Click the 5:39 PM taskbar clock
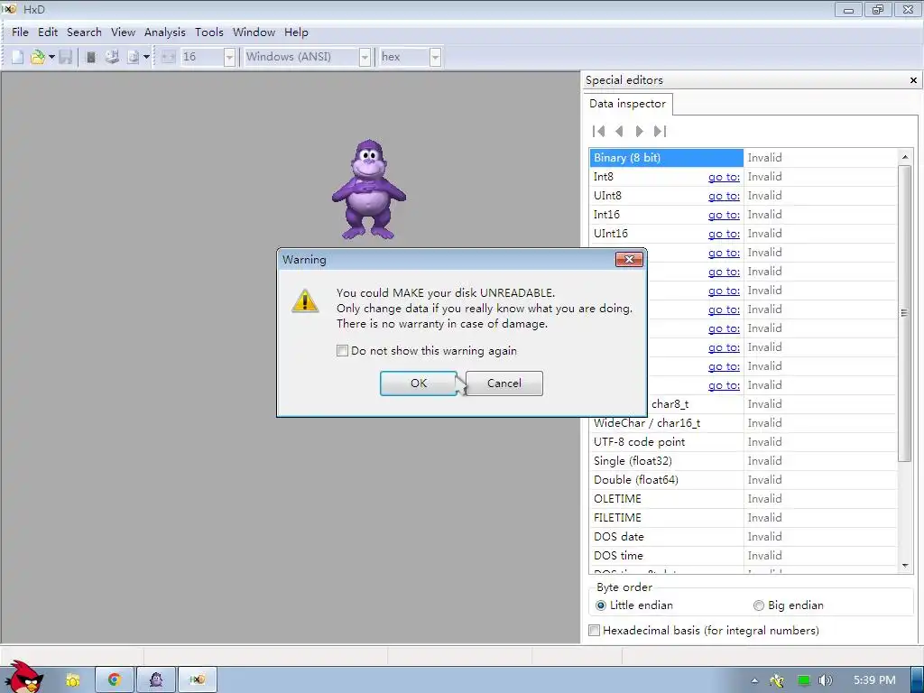The image size is (924, 693). point(874,680)
